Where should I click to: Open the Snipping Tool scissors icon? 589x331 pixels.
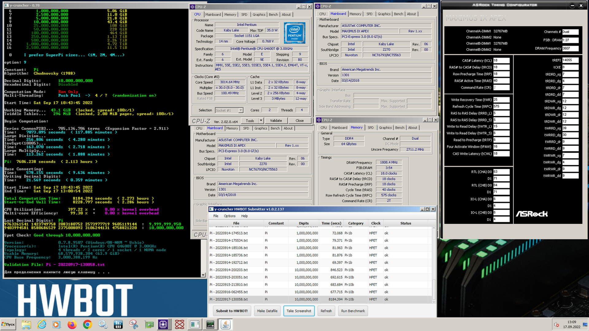133,324
